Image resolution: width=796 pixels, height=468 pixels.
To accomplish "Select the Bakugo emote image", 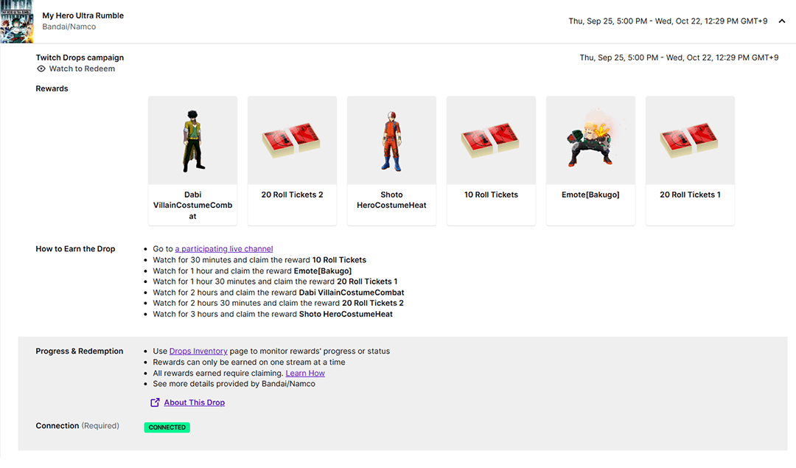I will (590, 140).
